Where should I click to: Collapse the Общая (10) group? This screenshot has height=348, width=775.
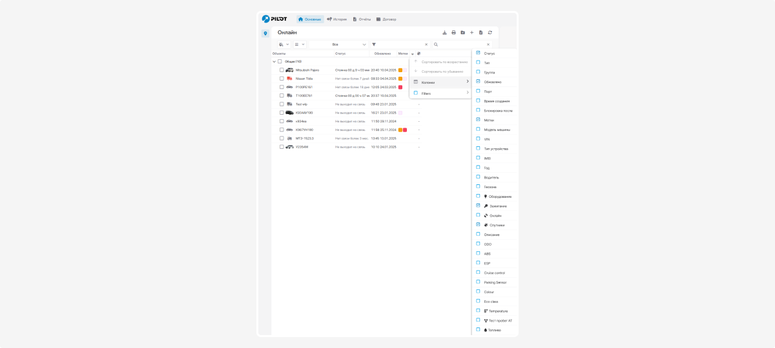click(274, 62)
